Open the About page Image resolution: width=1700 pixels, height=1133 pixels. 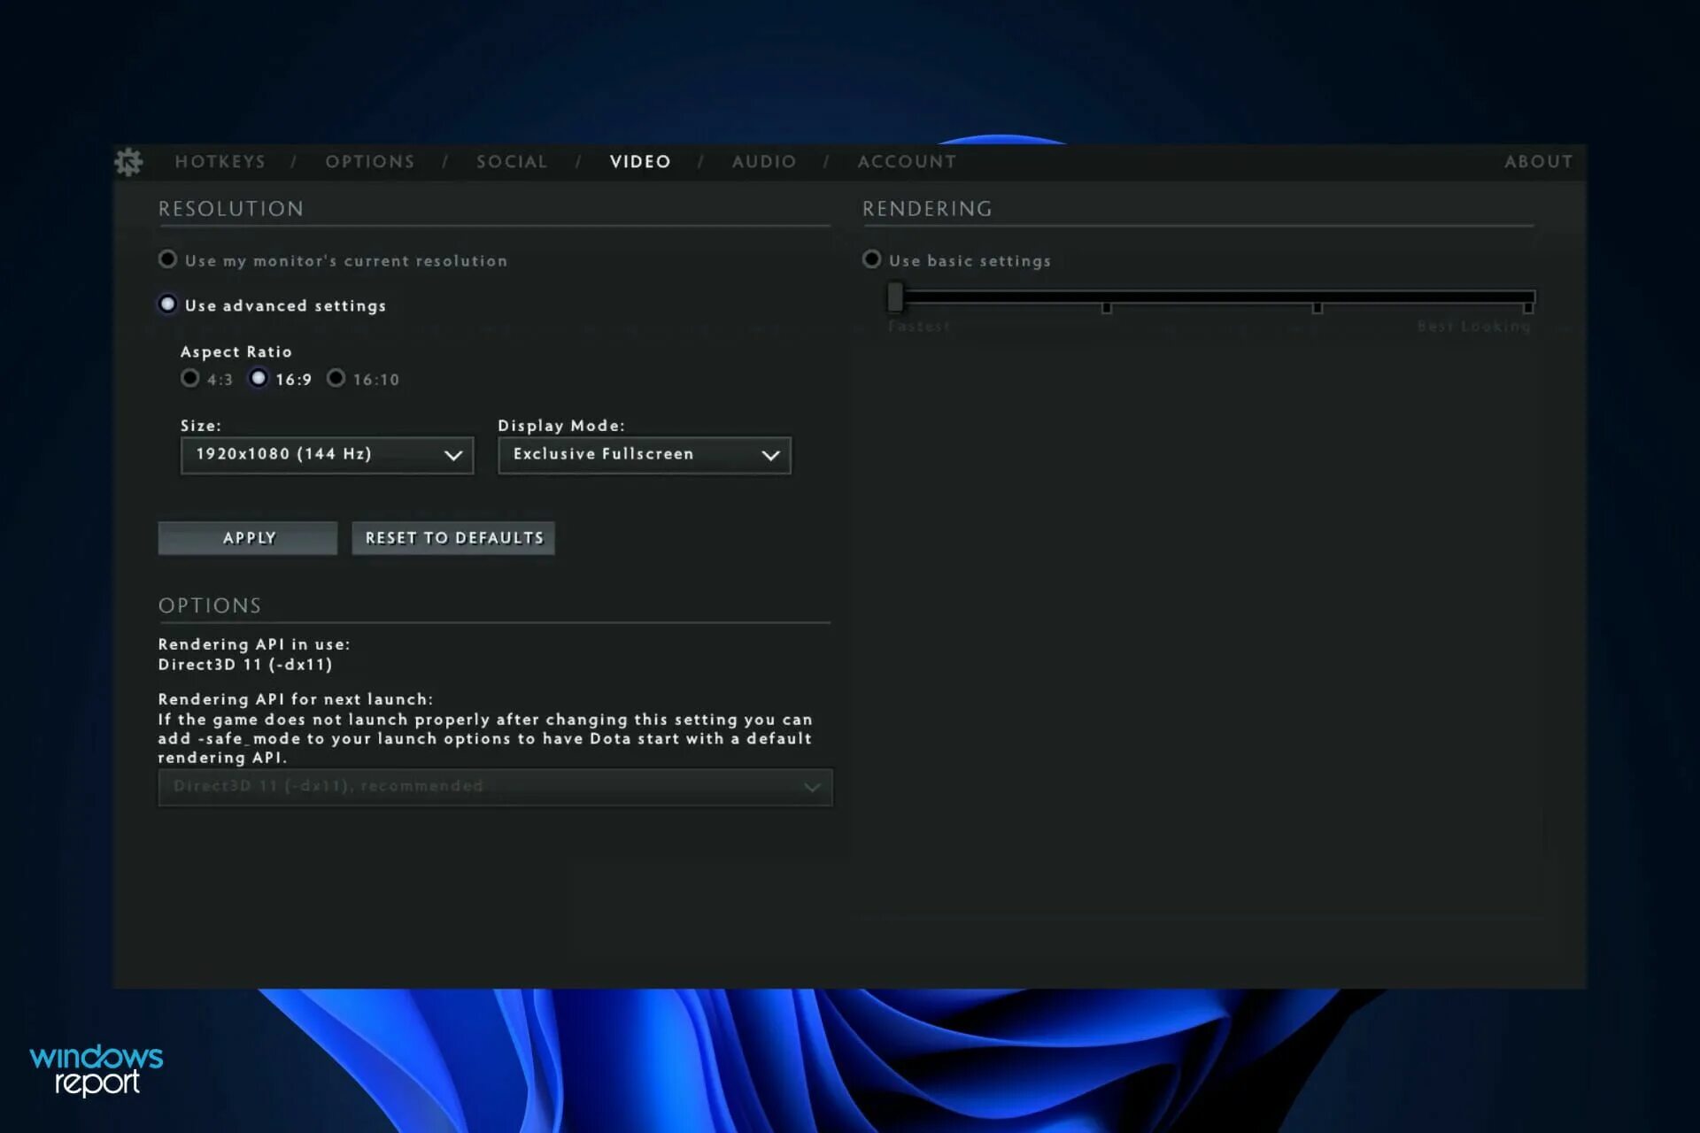pyautogui.click(x=1539, y=162)
